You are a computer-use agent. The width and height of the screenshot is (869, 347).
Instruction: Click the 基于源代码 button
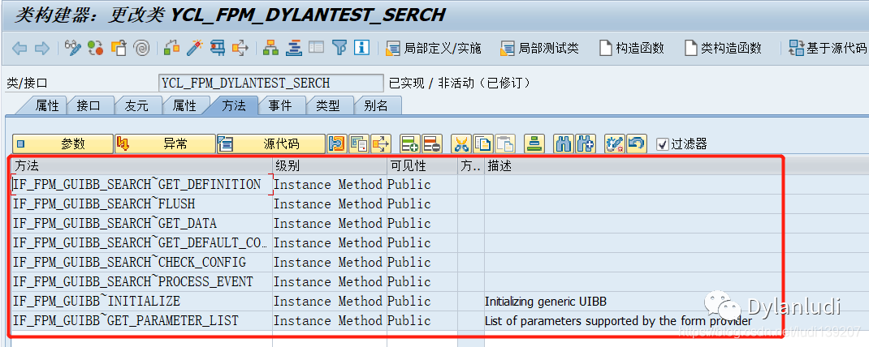tap(828, 48)
